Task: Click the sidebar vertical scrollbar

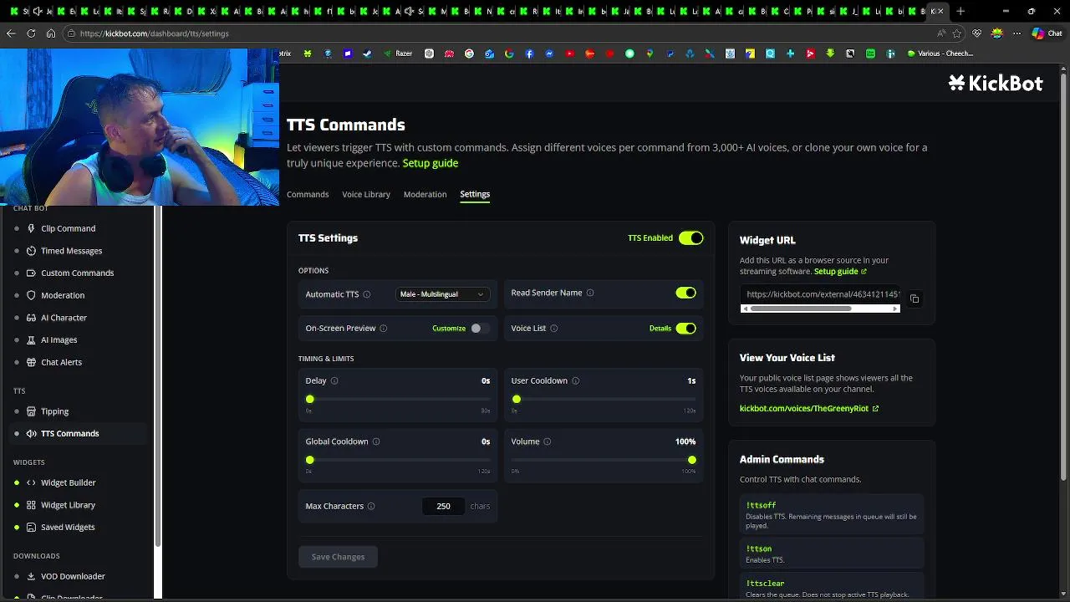Action: tap(158, 376)
